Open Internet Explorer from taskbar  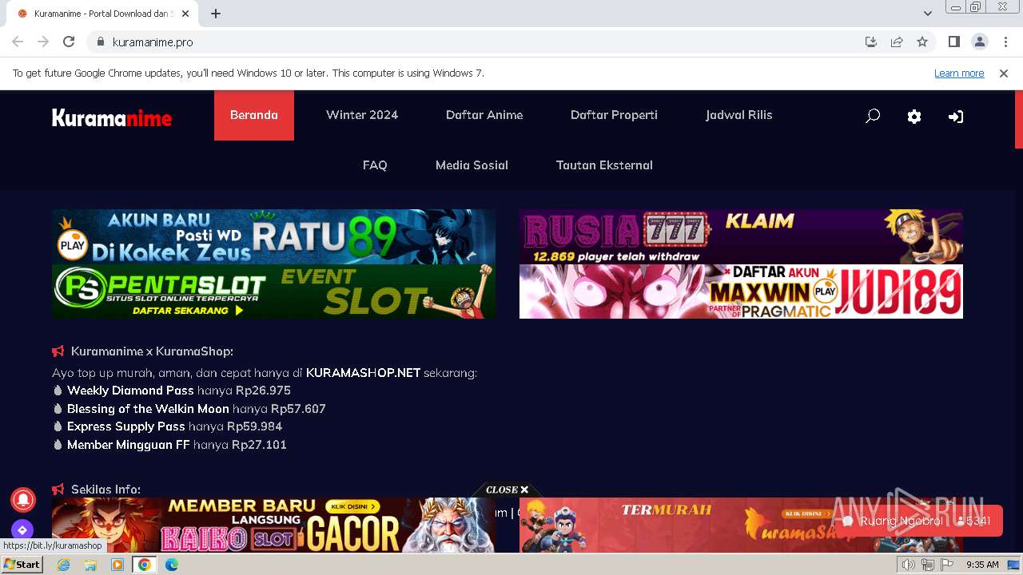(63, 565)
